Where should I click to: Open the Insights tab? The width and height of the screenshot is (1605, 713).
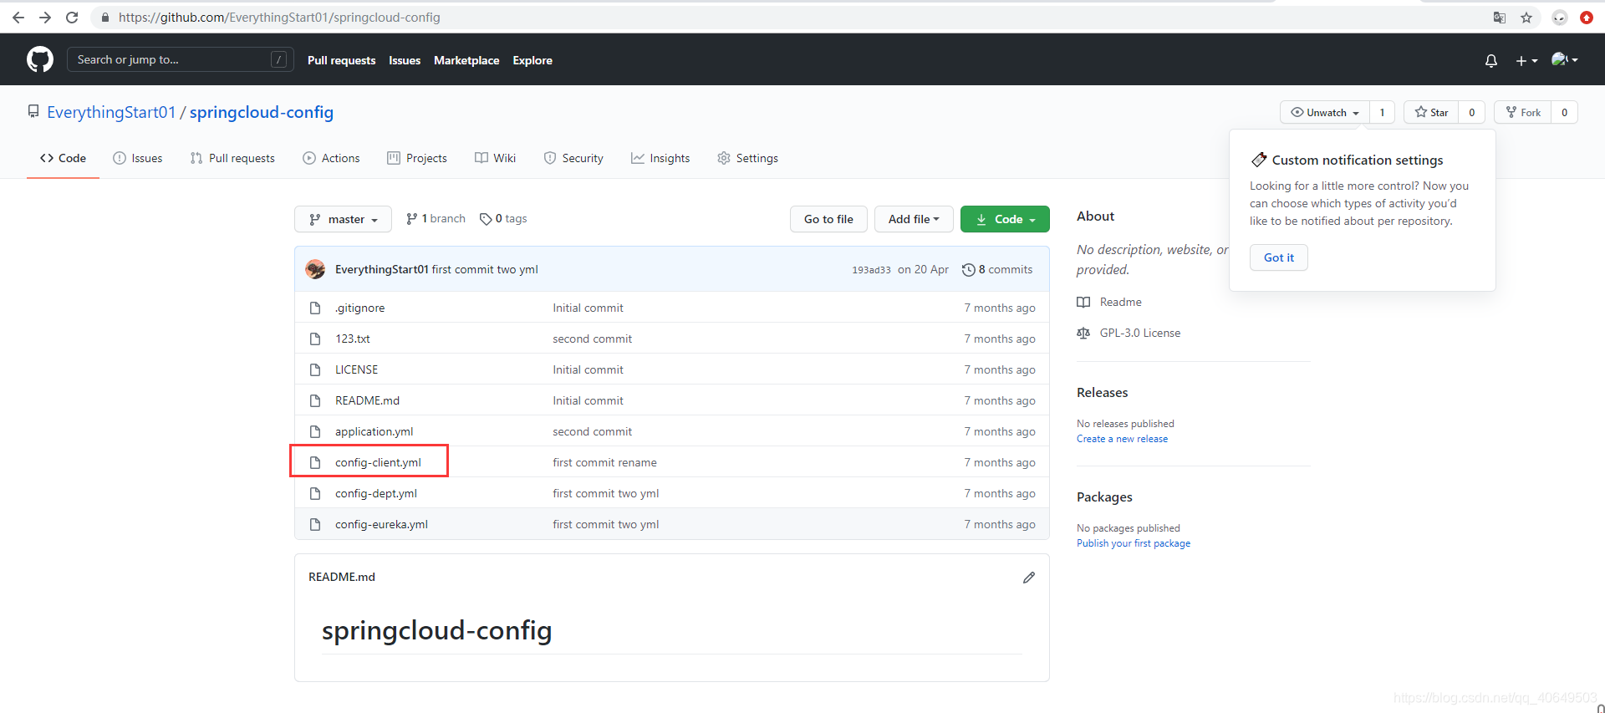660,158
